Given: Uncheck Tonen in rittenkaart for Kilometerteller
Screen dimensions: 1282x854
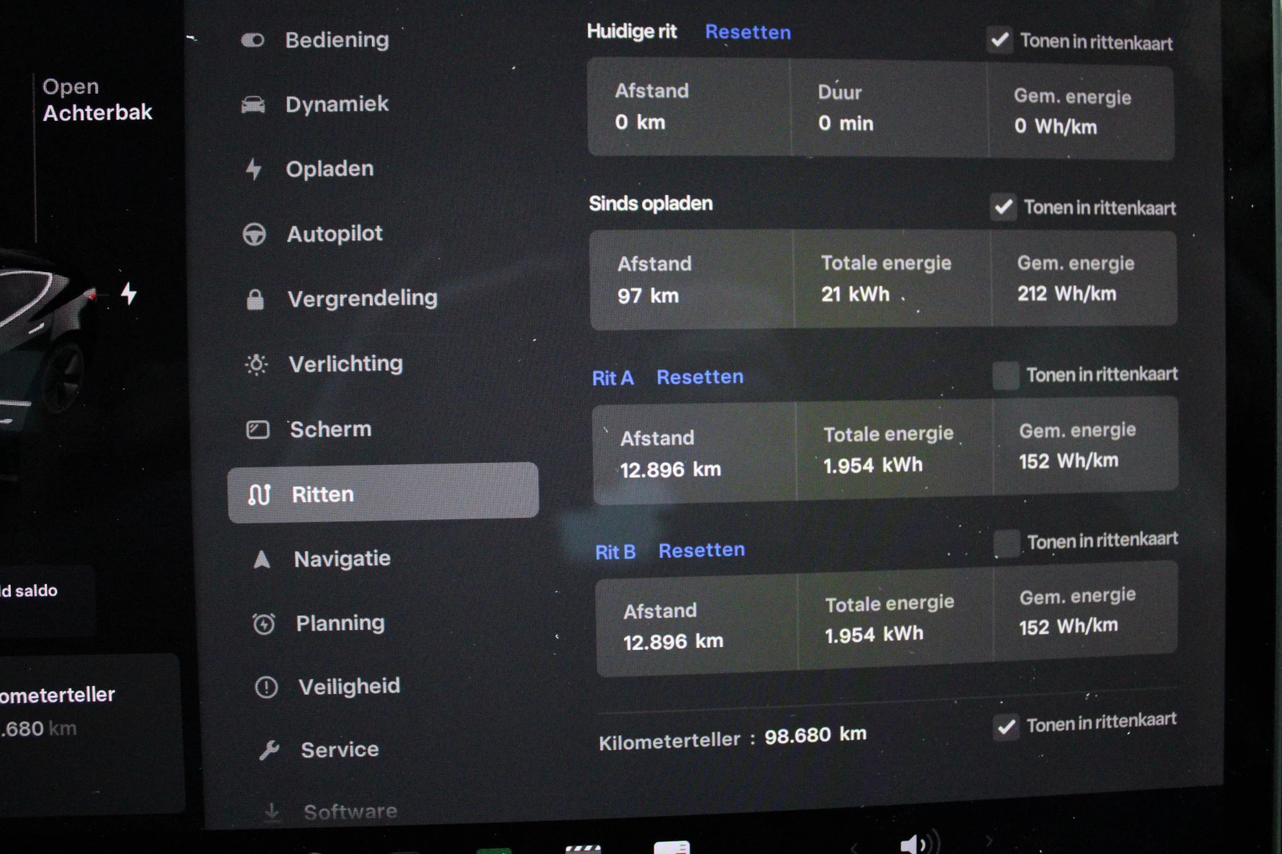Looking at the screenshot, I should tap(1006, 727).
